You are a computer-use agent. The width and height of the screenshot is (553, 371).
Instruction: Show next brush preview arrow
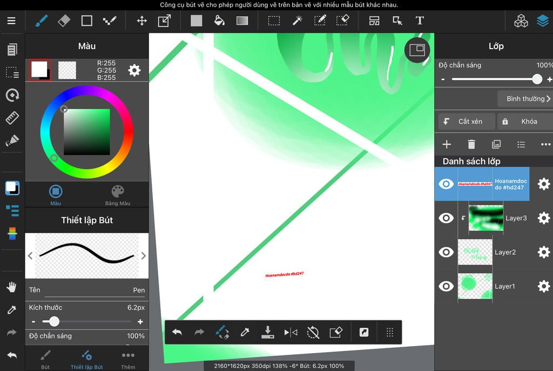point(144,255)
